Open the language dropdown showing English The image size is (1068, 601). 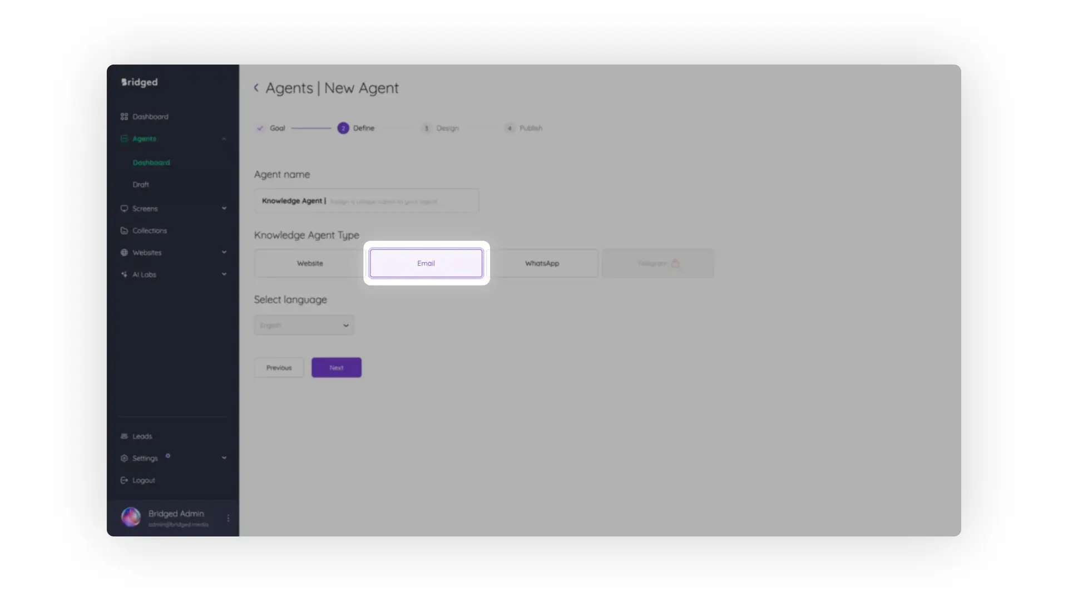[x=304, y=325]
